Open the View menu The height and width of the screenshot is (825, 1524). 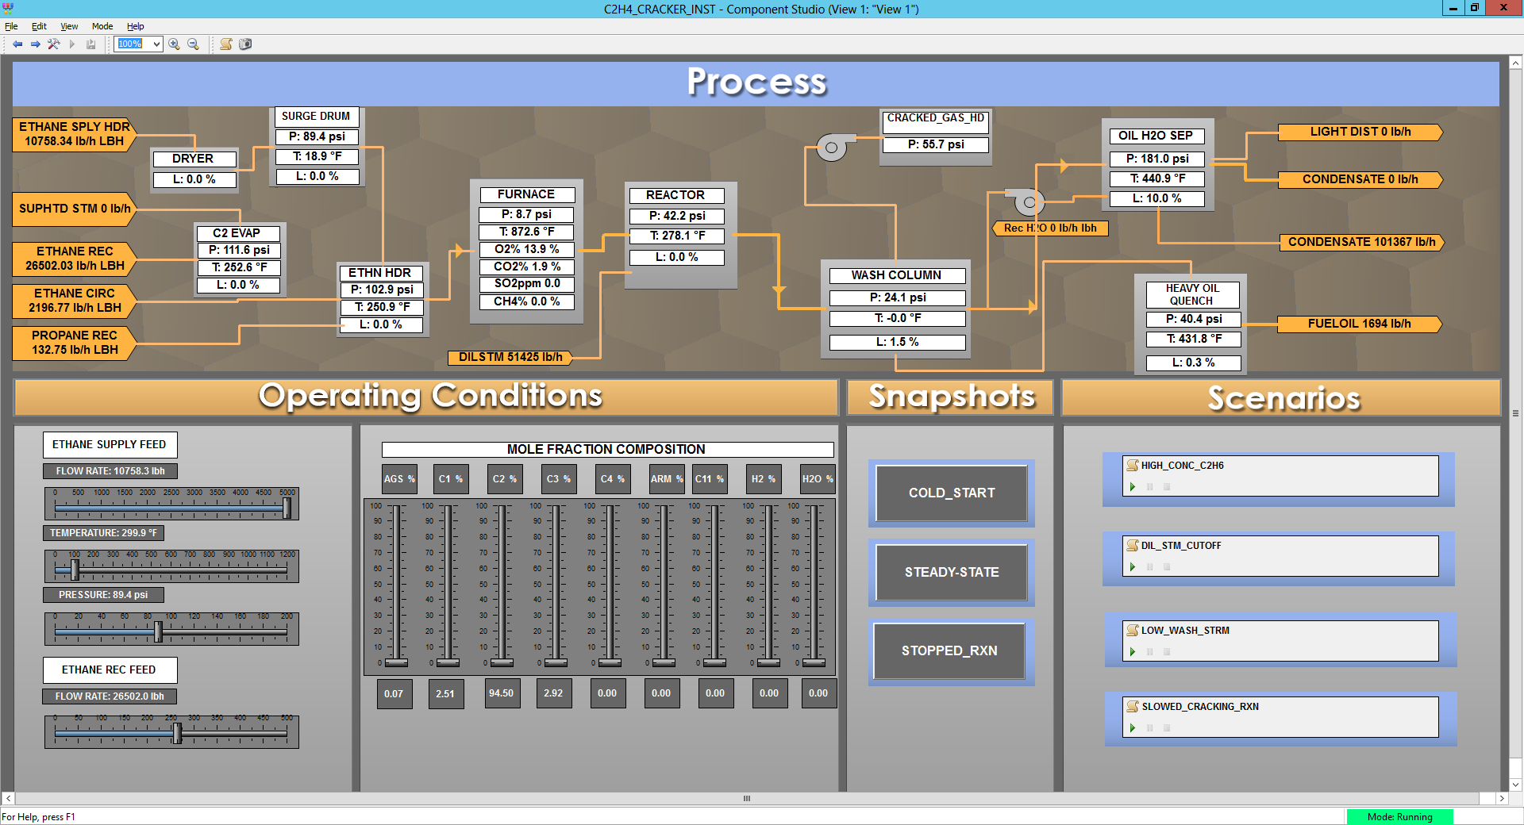tap(68, 26)
